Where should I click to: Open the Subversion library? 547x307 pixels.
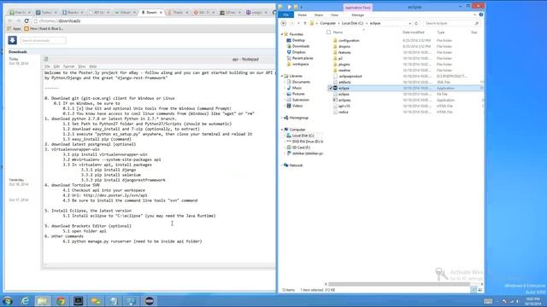click(x=298, y=100)
